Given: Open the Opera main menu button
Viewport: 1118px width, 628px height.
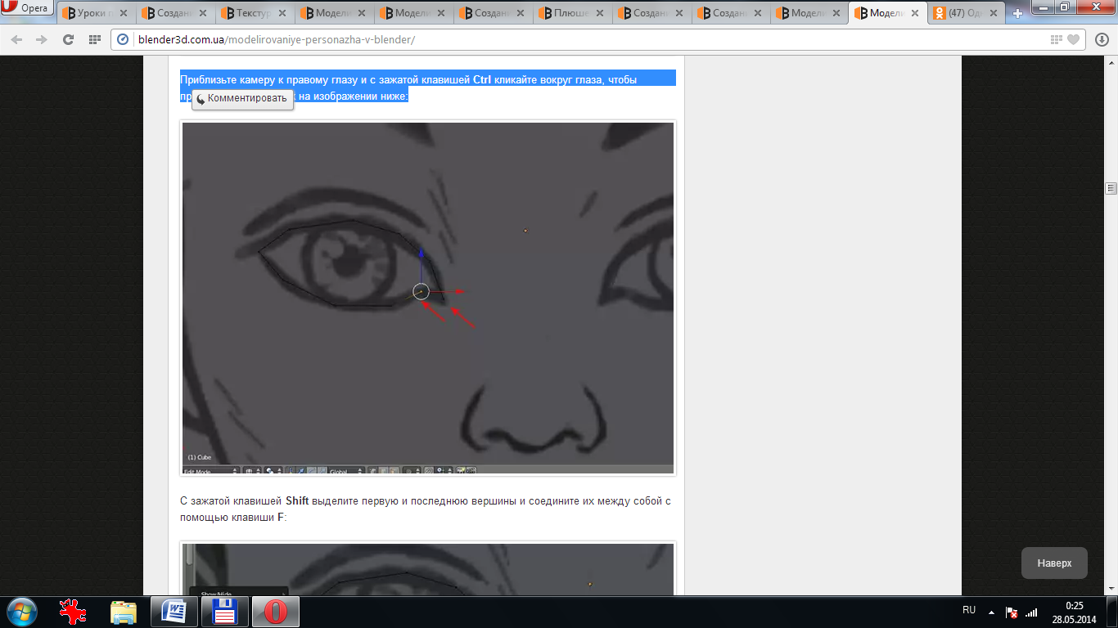Looking at the screenshot, I should click(27, 9).
